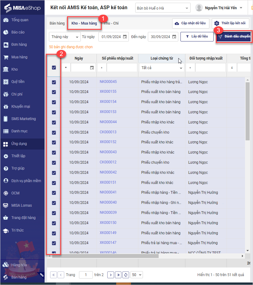Uncheck row XK000155 checkbox
The width and height of the screenshot is (253, 285).
coord(54,92)
